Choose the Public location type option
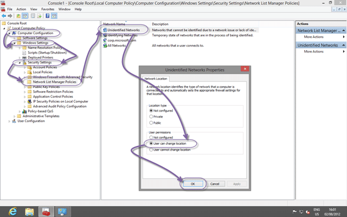This screenshot has height=217, width=347. pos(151,123)
